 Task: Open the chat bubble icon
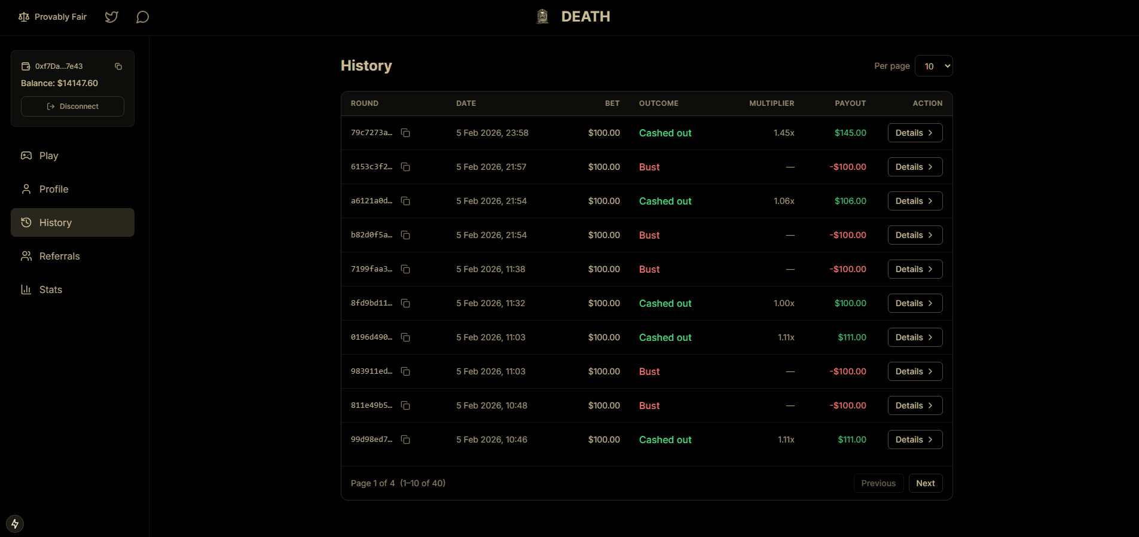coord(142,17)
